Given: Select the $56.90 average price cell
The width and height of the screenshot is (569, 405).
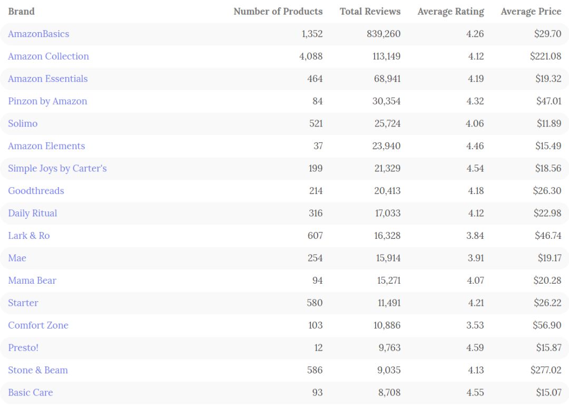Looking at the screenshot, I should pos(547,325).
